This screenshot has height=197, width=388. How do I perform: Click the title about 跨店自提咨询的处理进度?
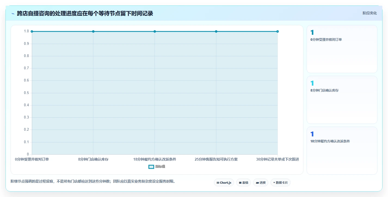pyautogui.click(x=85, y=14)
